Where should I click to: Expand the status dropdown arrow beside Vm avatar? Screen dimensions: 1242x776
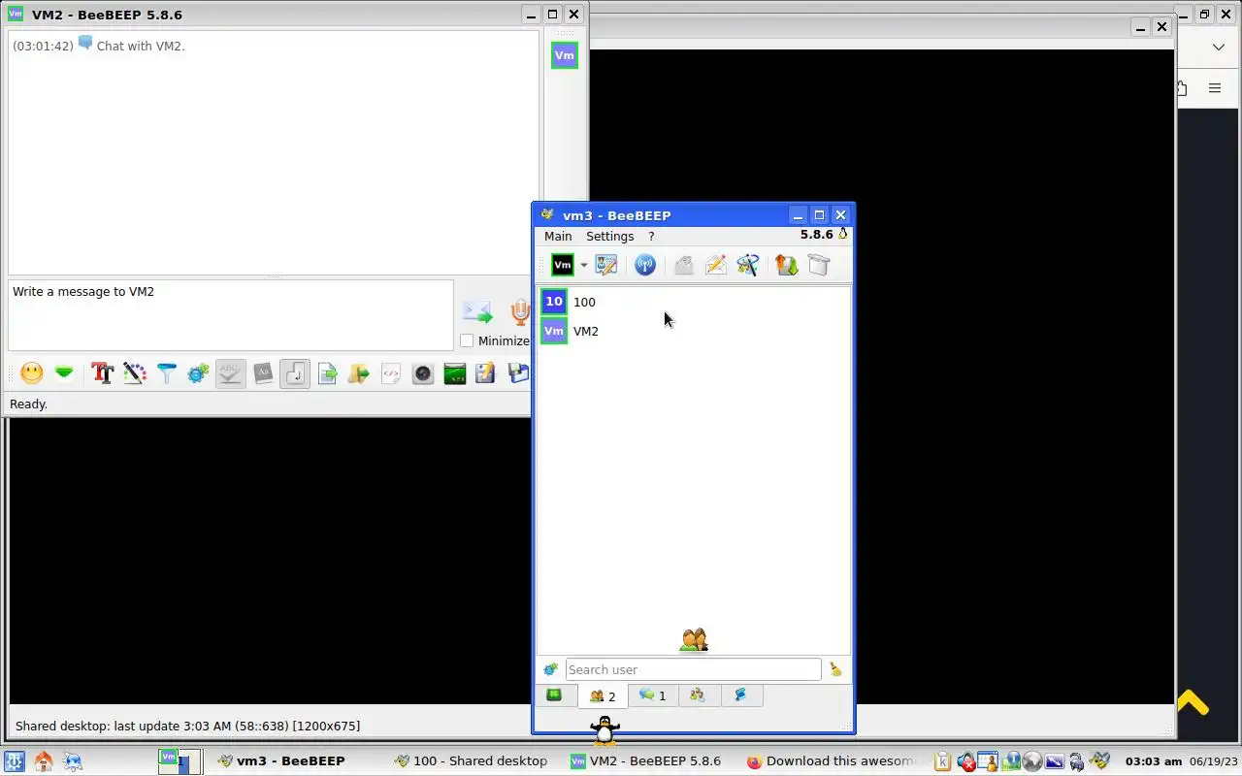click(583, 265)
